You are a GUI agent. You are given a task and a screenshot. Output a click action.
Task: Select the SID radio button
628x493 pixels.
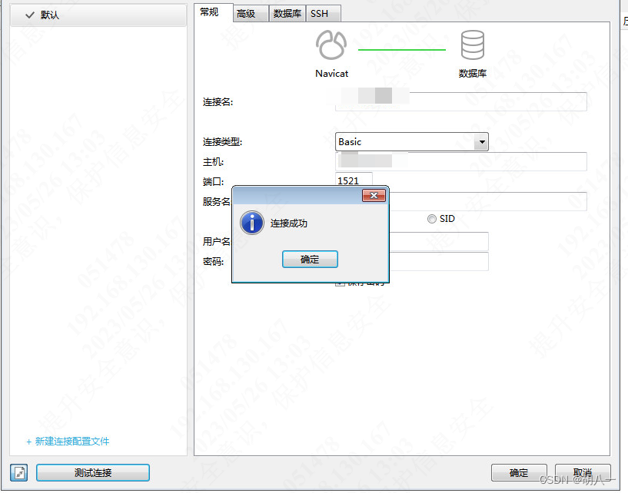click(x=431, y=219)
